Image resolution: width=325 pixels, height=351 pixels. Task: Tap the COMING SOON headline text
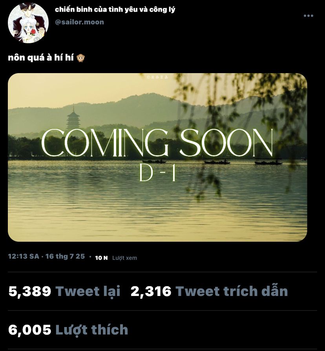(157, 143)
